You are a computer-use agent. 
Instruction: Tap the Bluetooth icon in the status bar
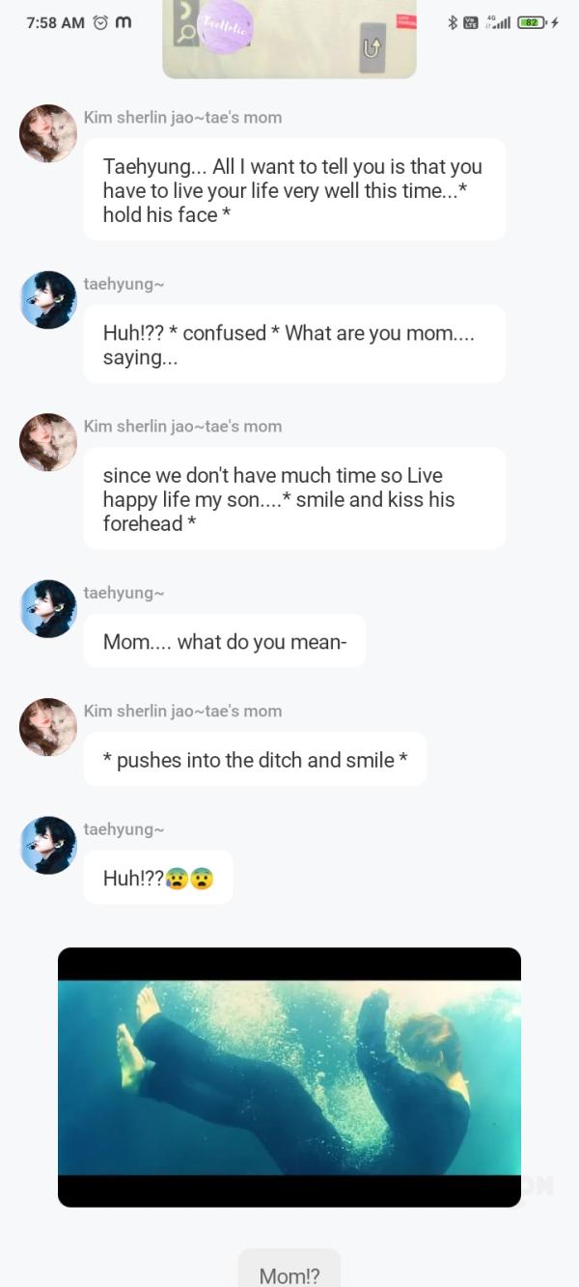point(452,22)
